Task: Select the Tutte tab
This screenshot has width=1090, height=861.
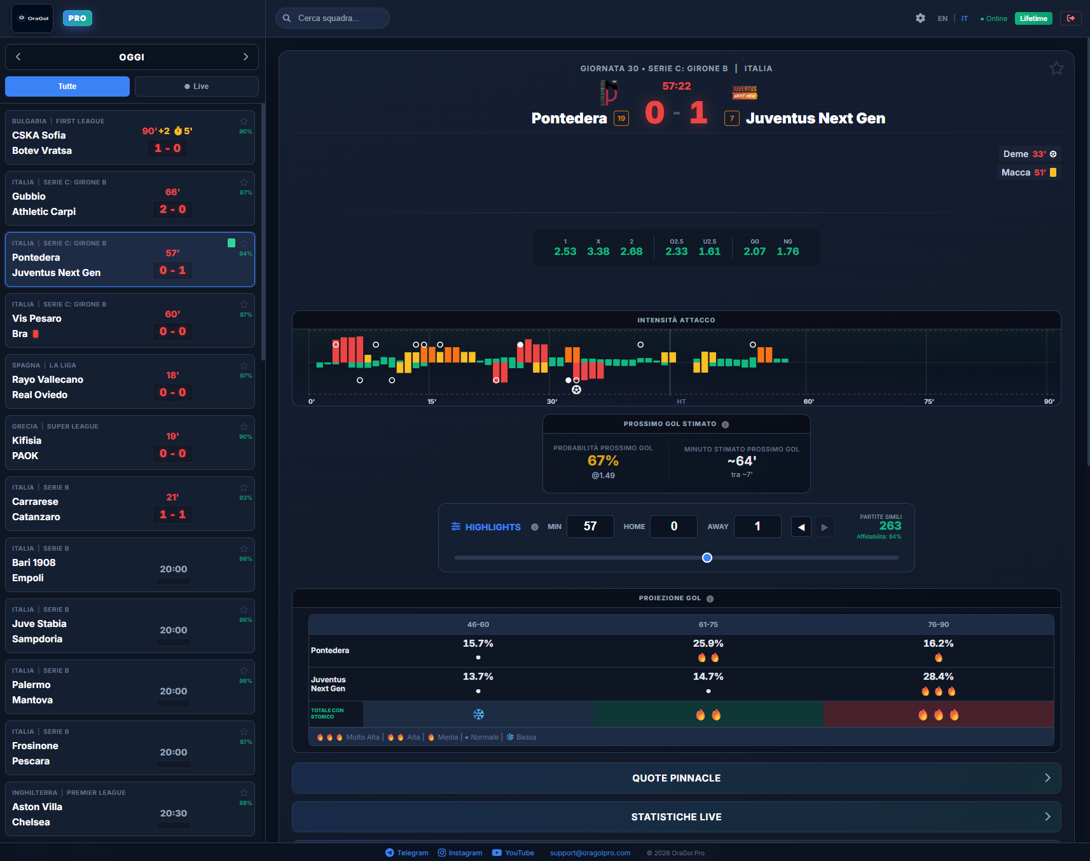Action: (67, 86)
